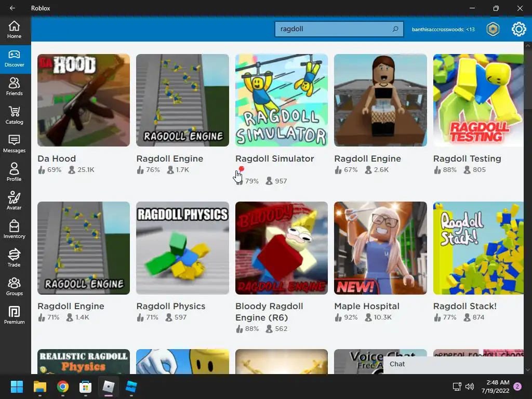Open the Ragdoll Testing thumbnail
The height and width of the screenshot is (399, 532).
[x=478, y=100]
